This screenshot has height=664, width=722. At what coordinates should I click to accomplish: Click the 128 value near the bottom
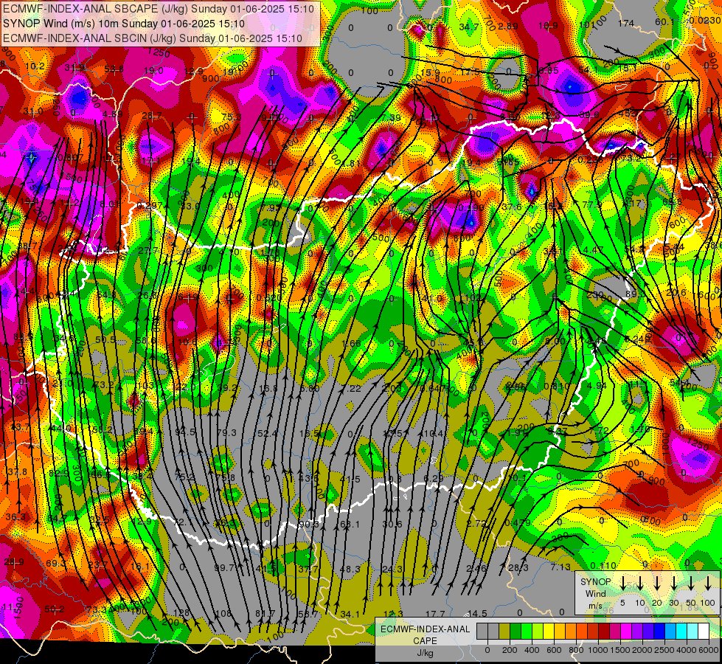click(x=181, y=613)
